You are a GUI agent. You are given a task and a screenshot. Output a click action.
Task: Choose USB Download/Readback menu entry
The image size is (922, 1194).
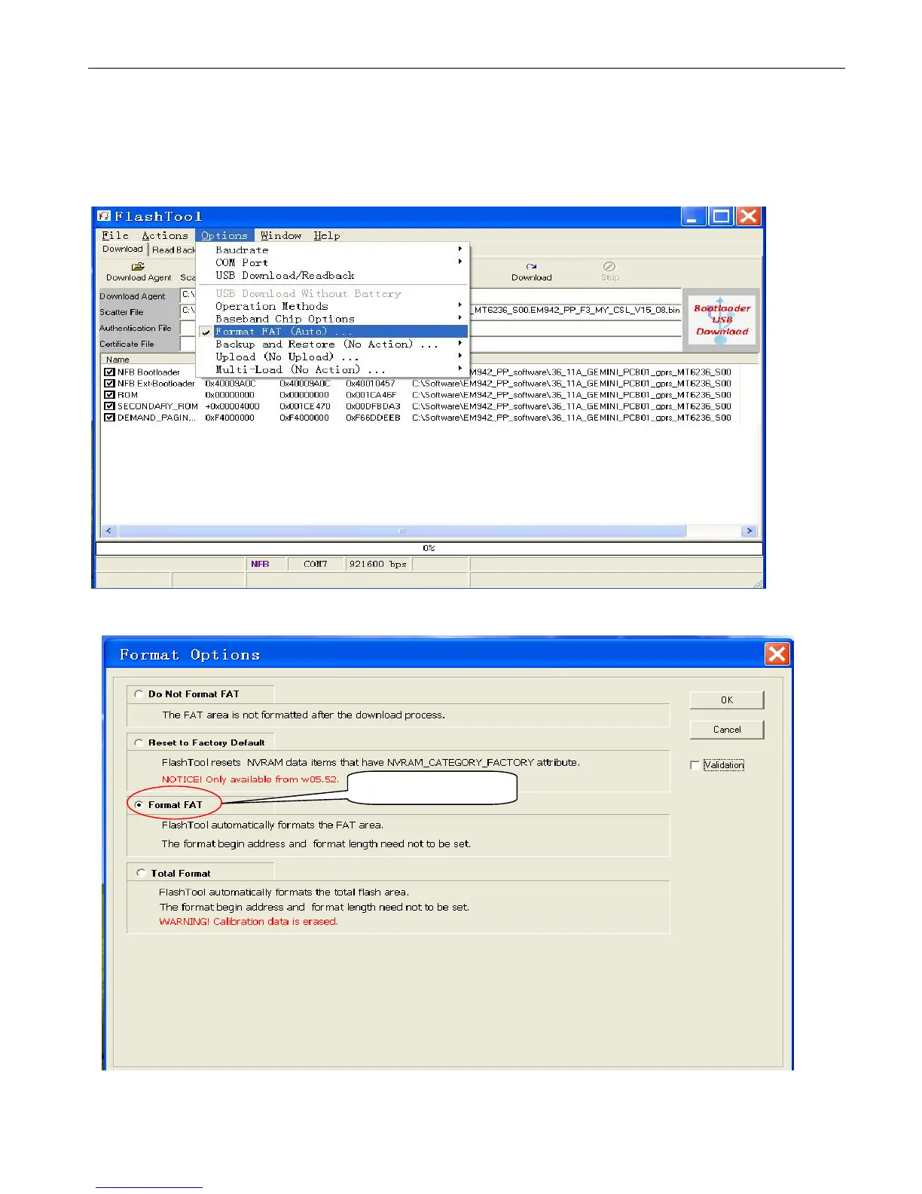[x=332, y=275]
